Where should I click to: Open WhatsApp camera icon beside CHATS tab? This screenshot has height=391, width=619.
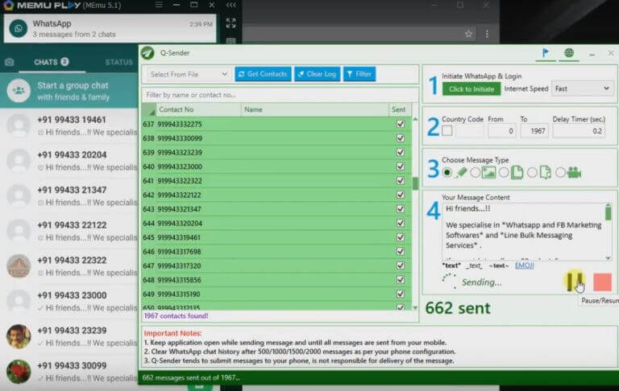tap(10, 62)
